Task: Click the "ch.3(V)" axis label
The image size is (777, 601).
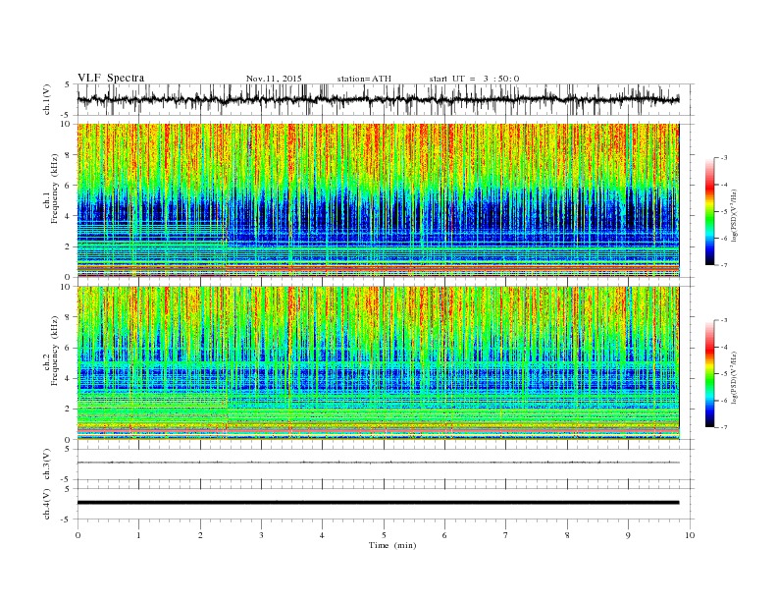Action: pos(47,464)
